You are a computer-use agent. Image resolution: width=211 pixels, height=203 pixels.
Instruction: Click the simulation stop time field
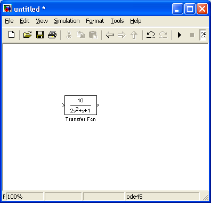pyautogui.click(x=203, y=35)
